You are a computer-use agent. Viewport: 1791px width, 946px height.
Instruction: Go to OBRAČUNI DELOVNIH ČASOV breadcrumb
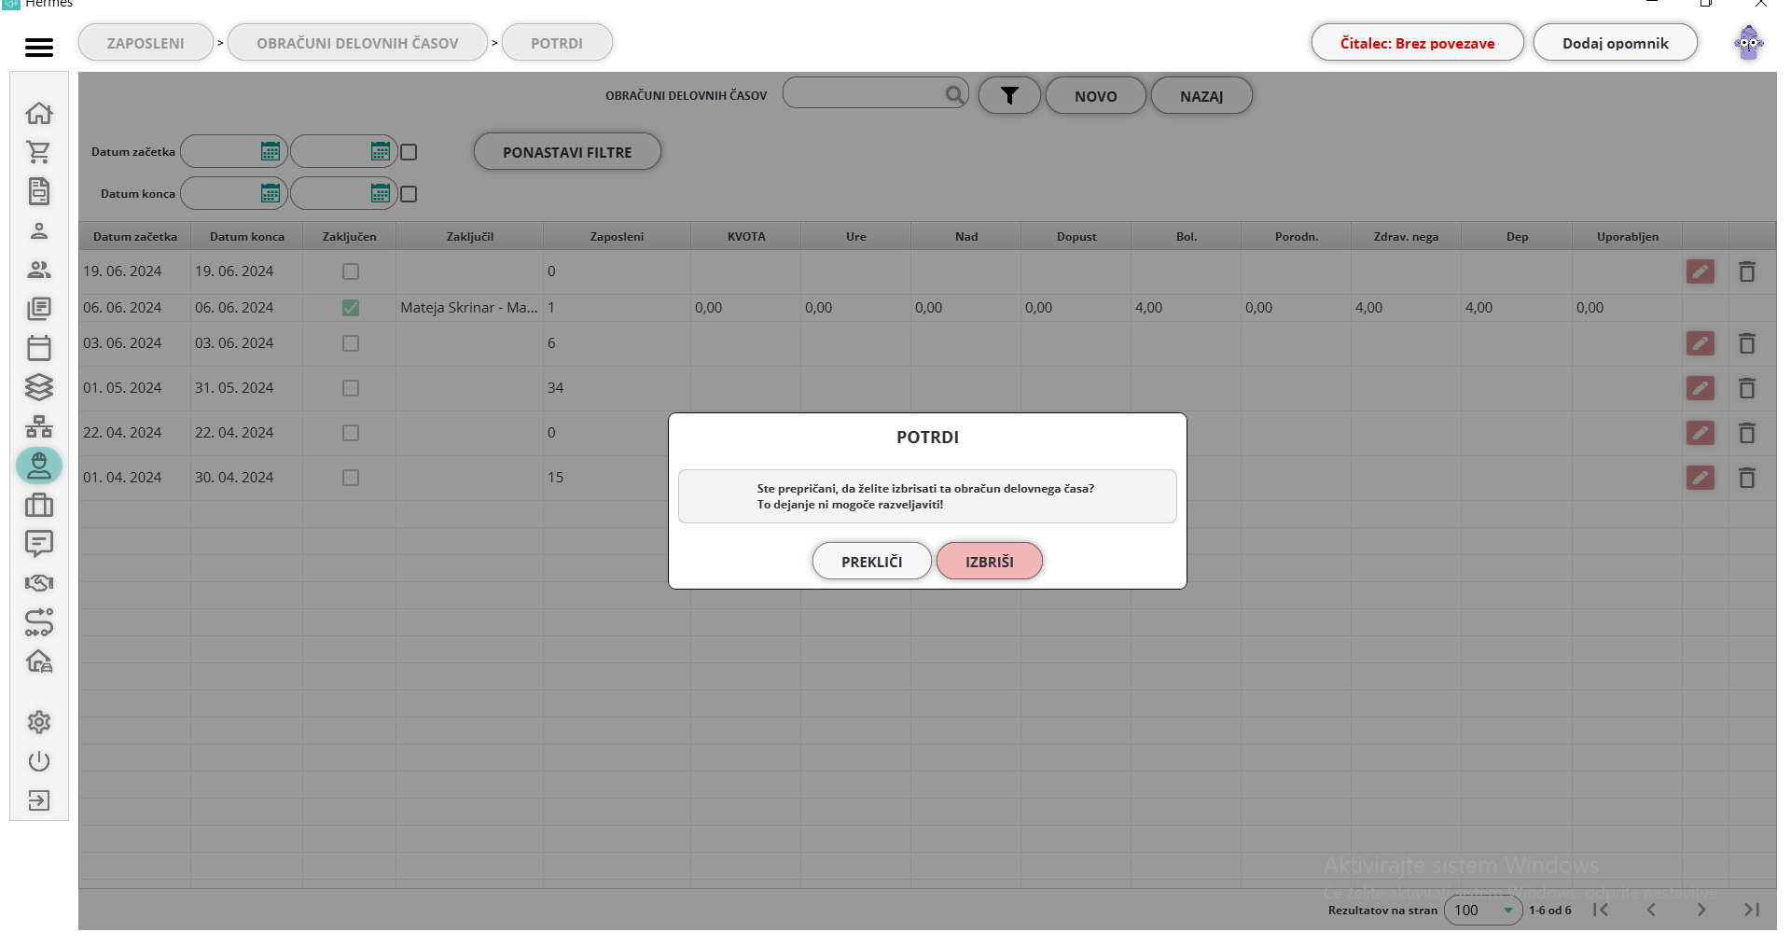[x=357, y=43]
